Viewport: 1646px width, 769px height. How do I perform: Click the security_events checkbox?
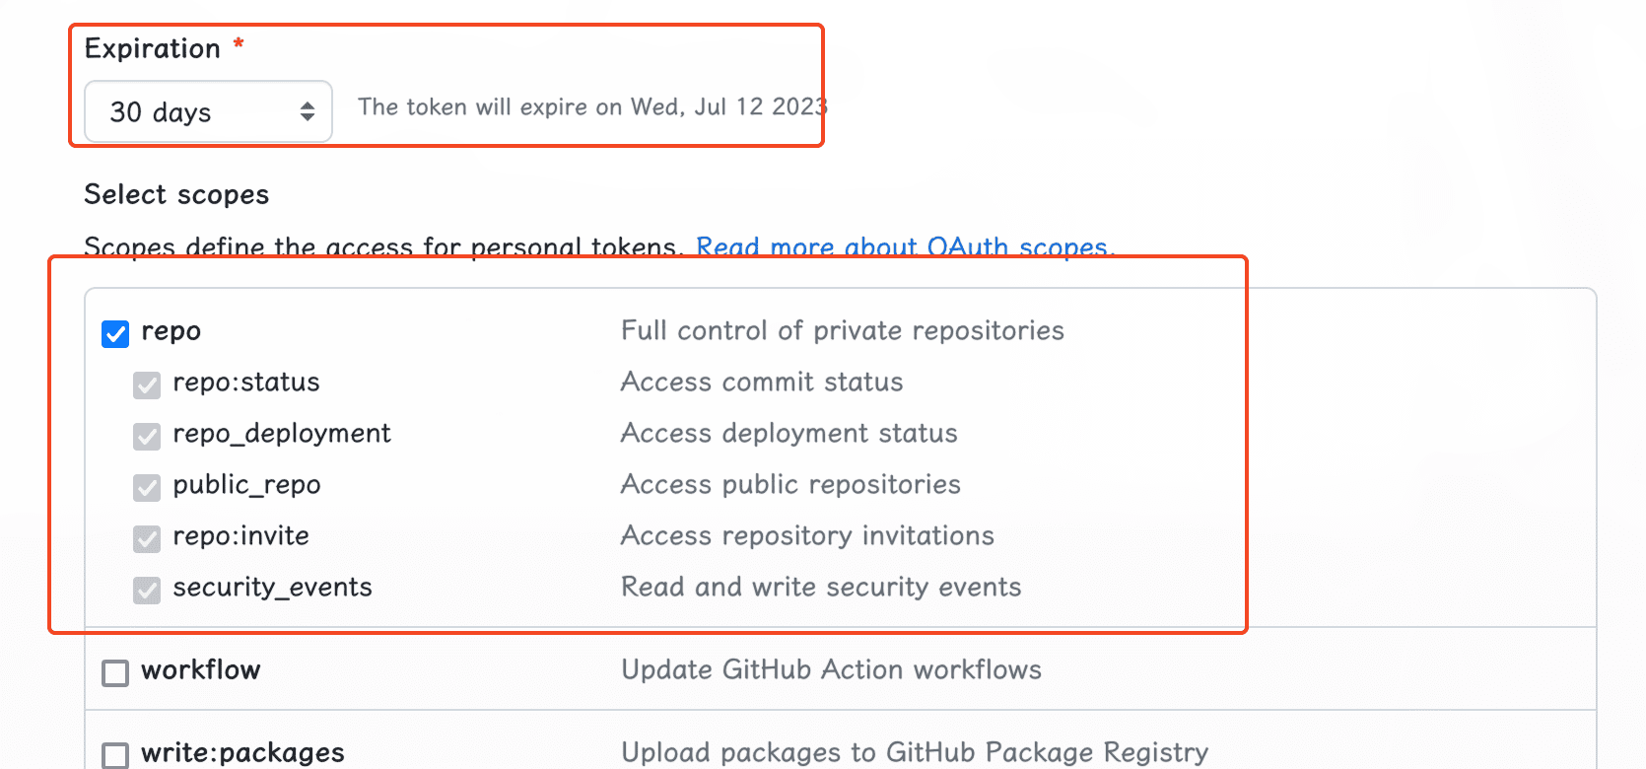[147, 590]
